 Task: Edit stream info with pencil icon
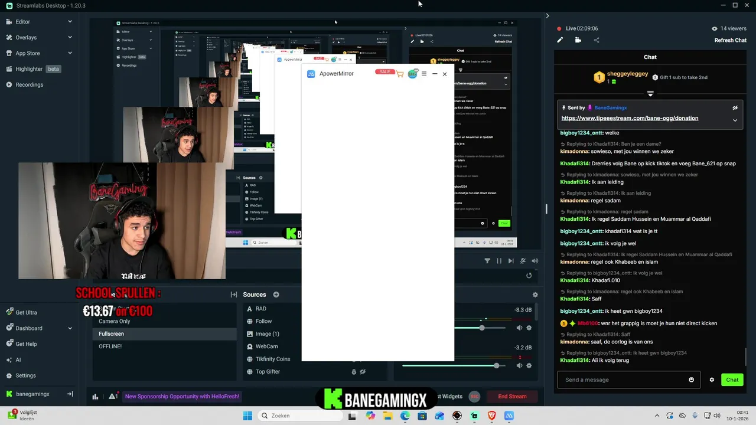click(560, 40)
